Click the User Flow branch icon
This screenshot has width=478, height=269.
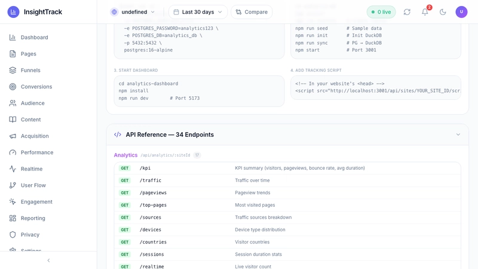tap(13, 185)
